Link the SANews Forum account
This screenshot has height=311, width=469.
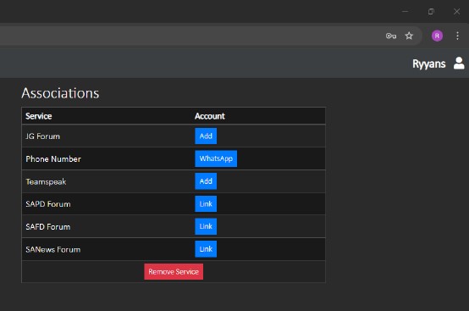tap(206, 249)
